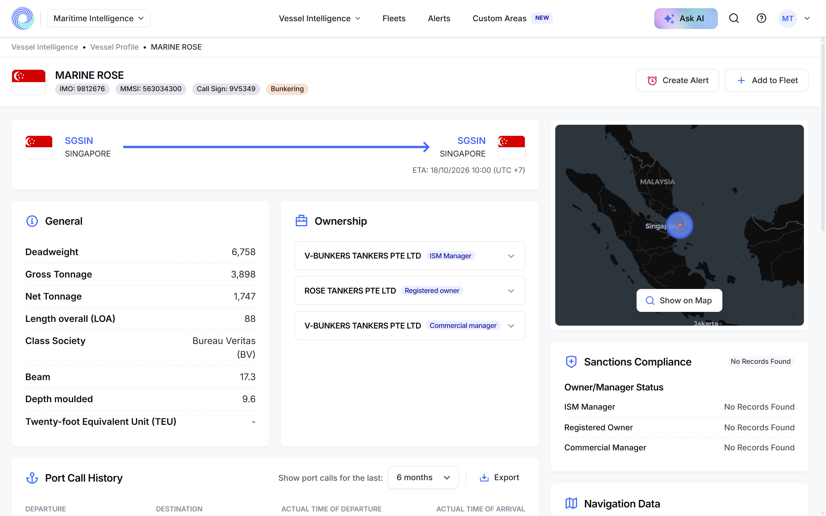This screenshot has width=826, height=516.
Task: Click the General info icon
Action: (x=32, y=221)
